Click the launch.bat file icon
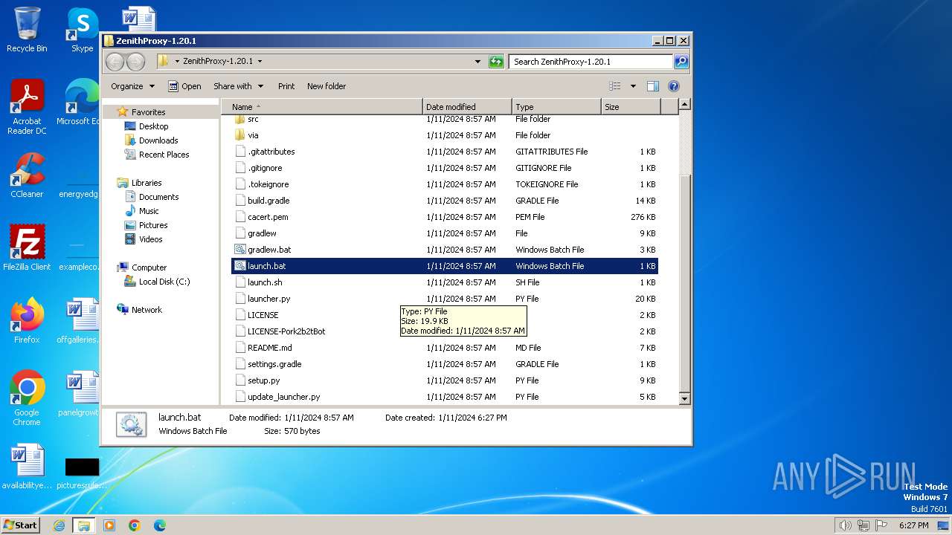Screen dimensions: 952x535 [x=239, y=266]
